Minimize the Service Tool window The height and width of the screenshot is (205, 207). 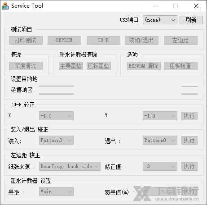[x=155, y=6]
